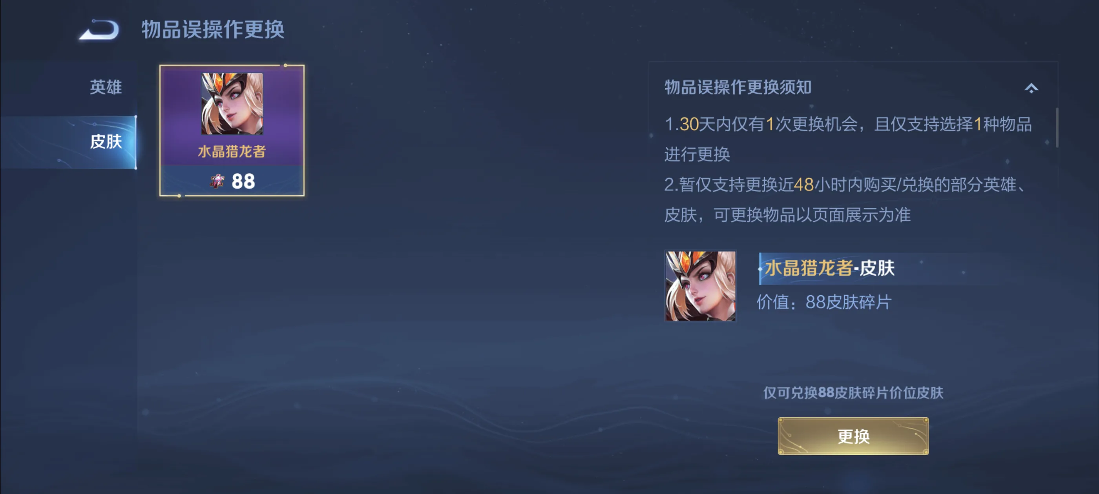The image size is (1099, 494).
Task: Click the 物品误操作更换 page title
Action: (x=213, y=30)
